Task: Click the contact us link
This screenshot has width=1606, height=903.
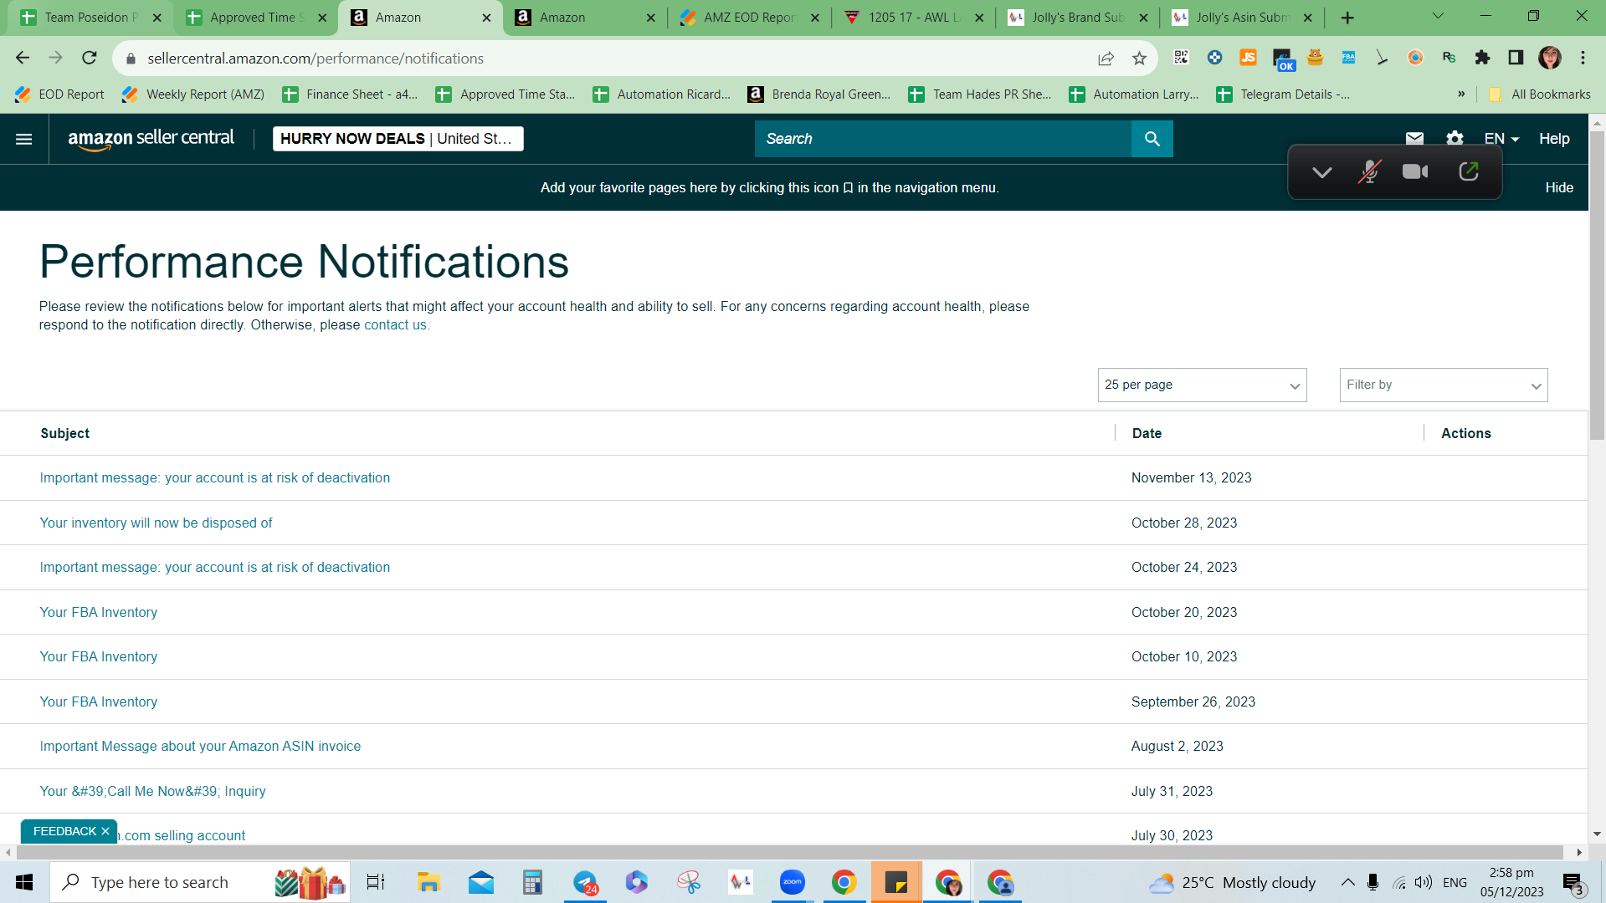Action: [x=396, y=325]
